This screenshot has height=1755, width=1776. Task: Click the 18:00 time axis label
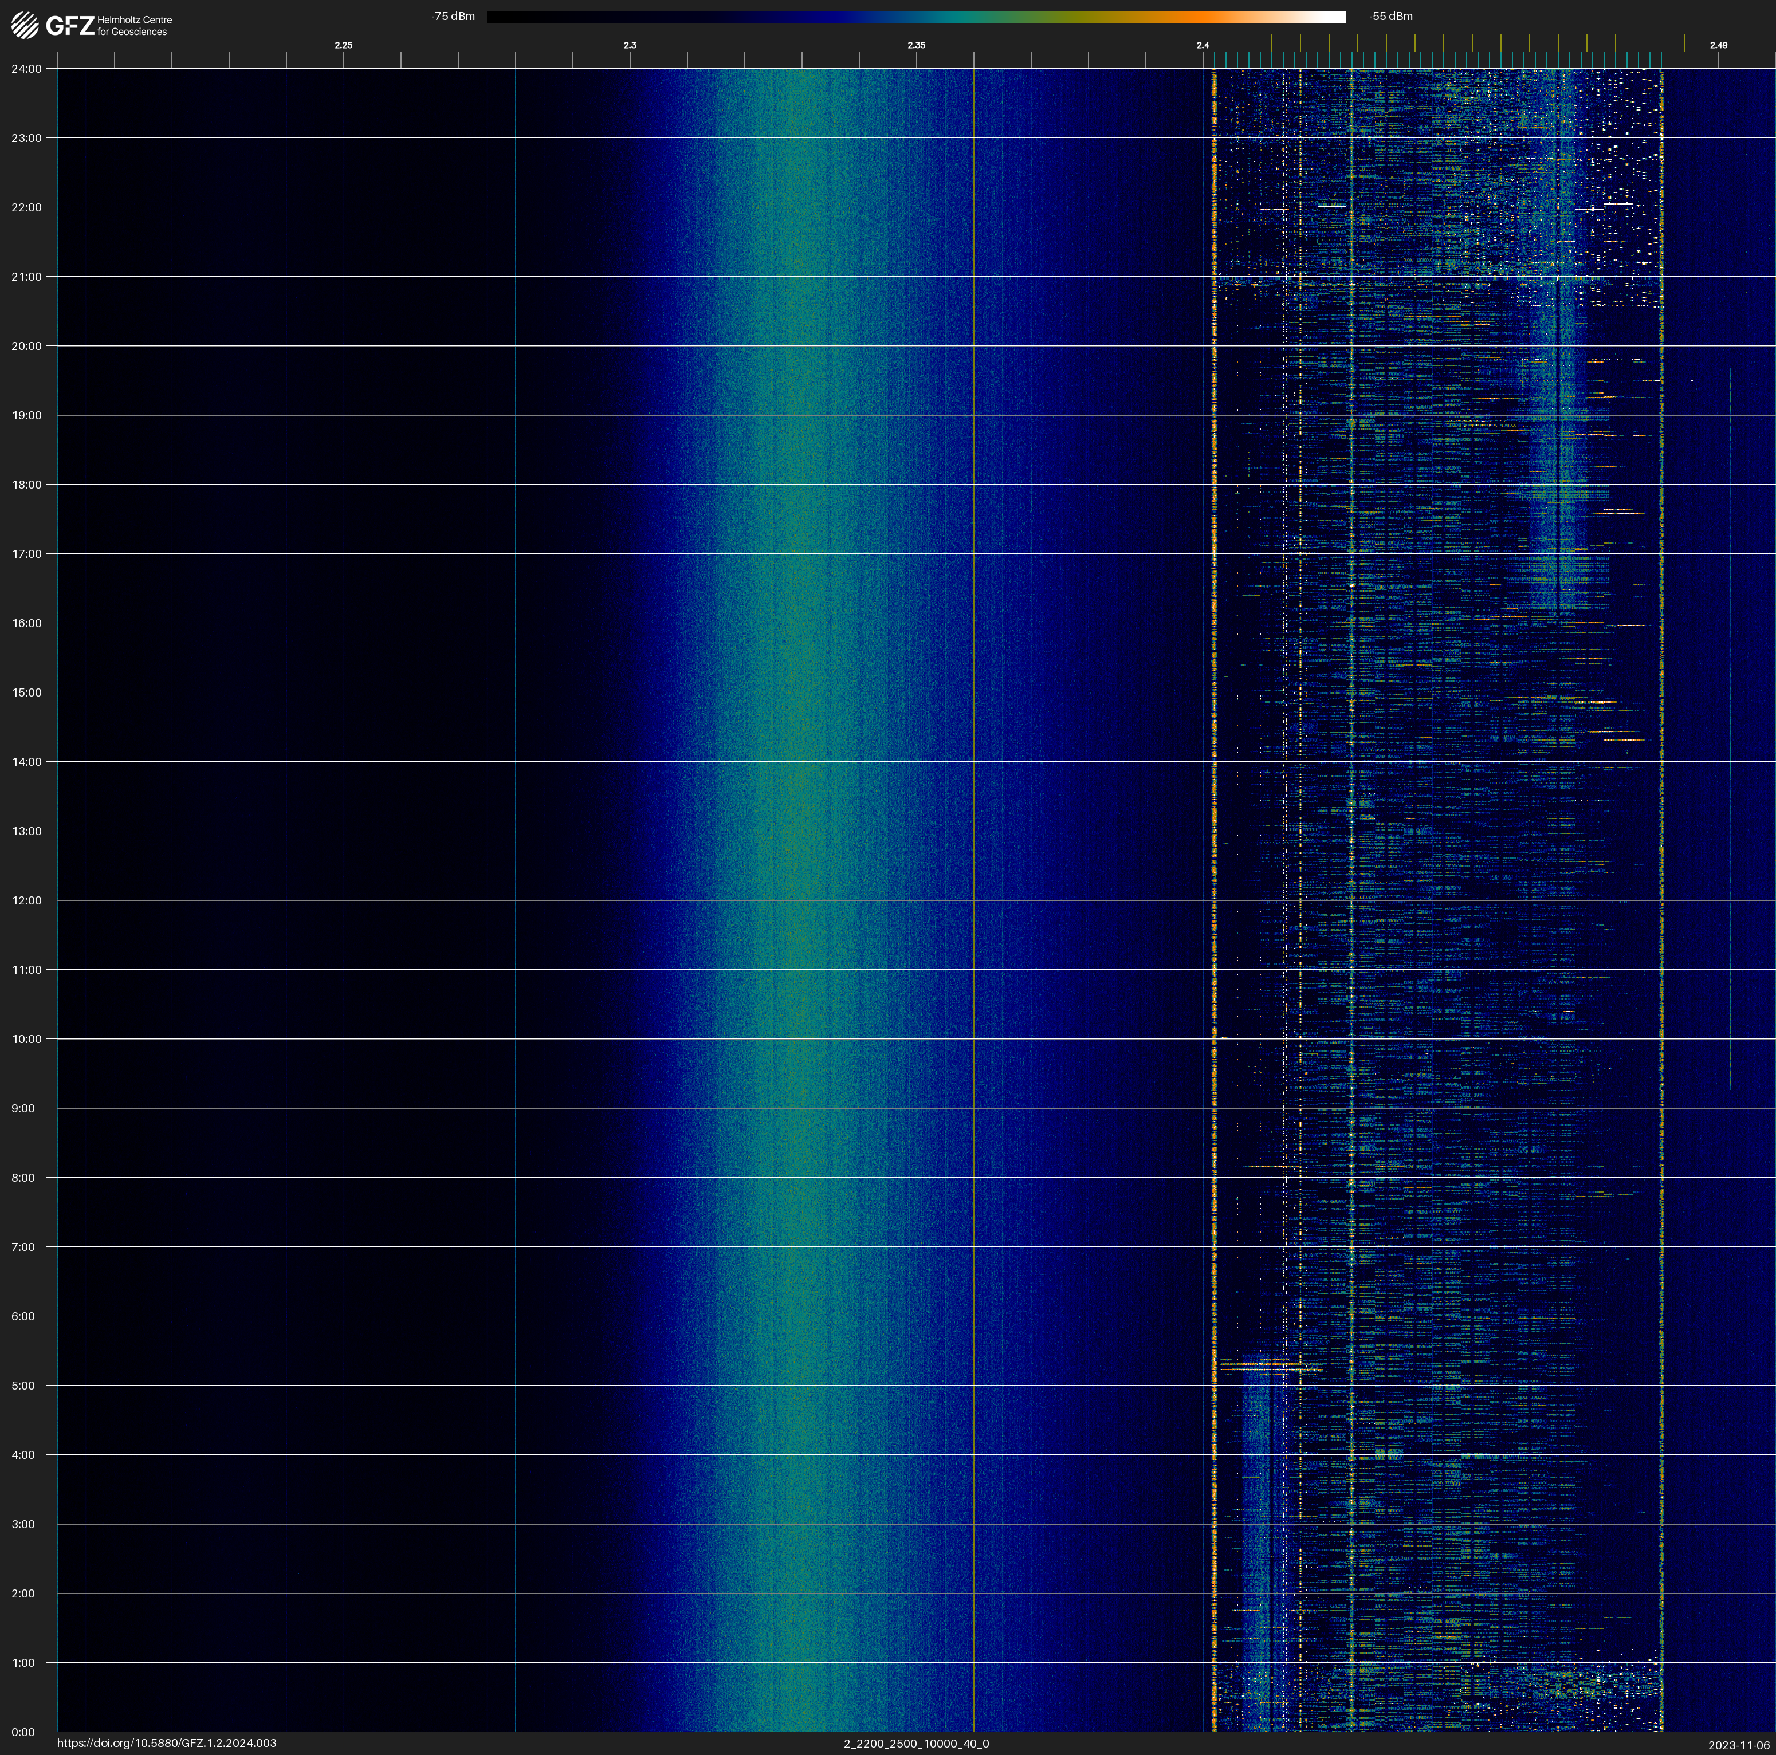coord(27,484)
